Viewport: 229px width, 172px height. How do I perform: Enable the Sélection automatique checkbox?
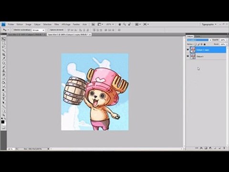pyautogui.click(x=12, y=30)
